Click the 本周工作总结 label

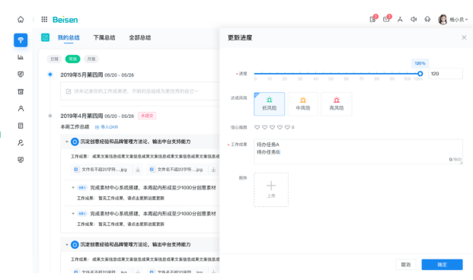(x=75, y=127)
